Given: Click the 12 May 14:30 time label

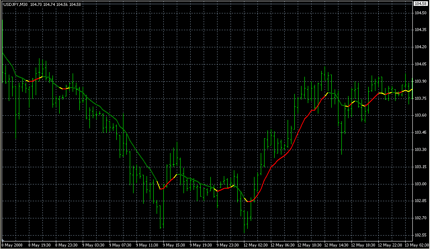Looking at the screenshot, I should pyautogui.click(x=336, y=245).
